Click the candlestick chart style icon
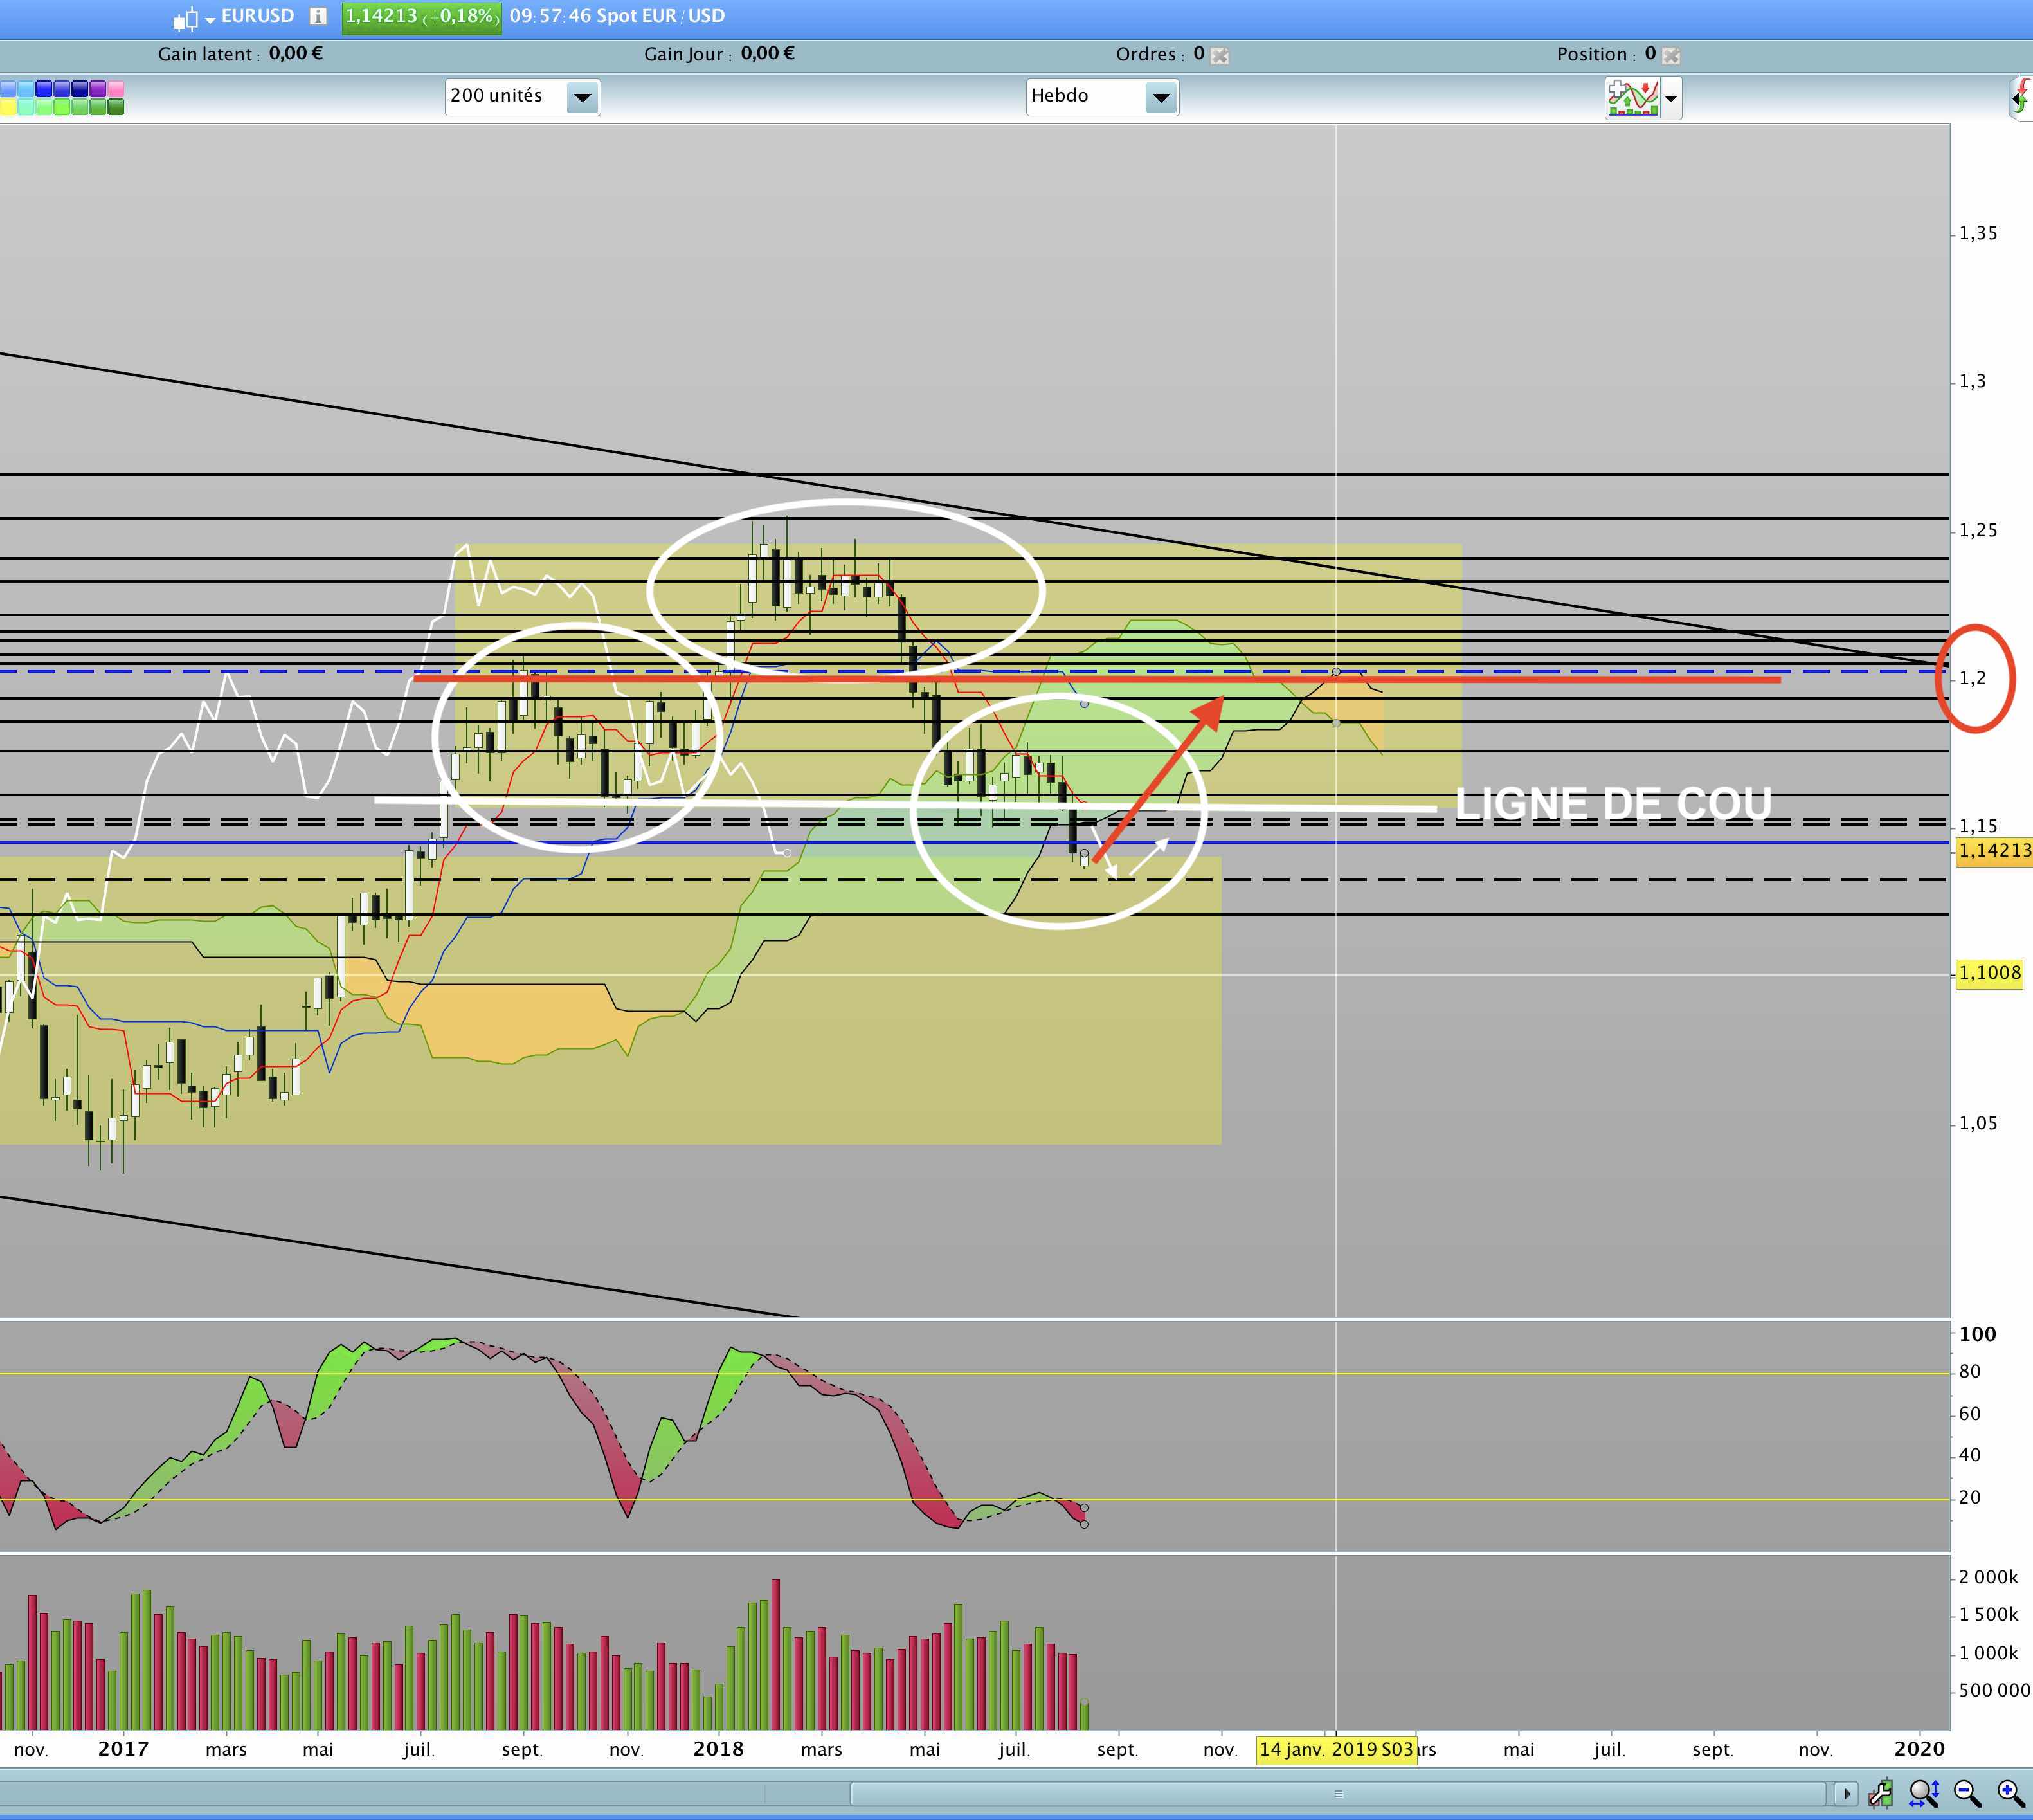This screenshot has width=2033, height=1820. pos(185,18)
